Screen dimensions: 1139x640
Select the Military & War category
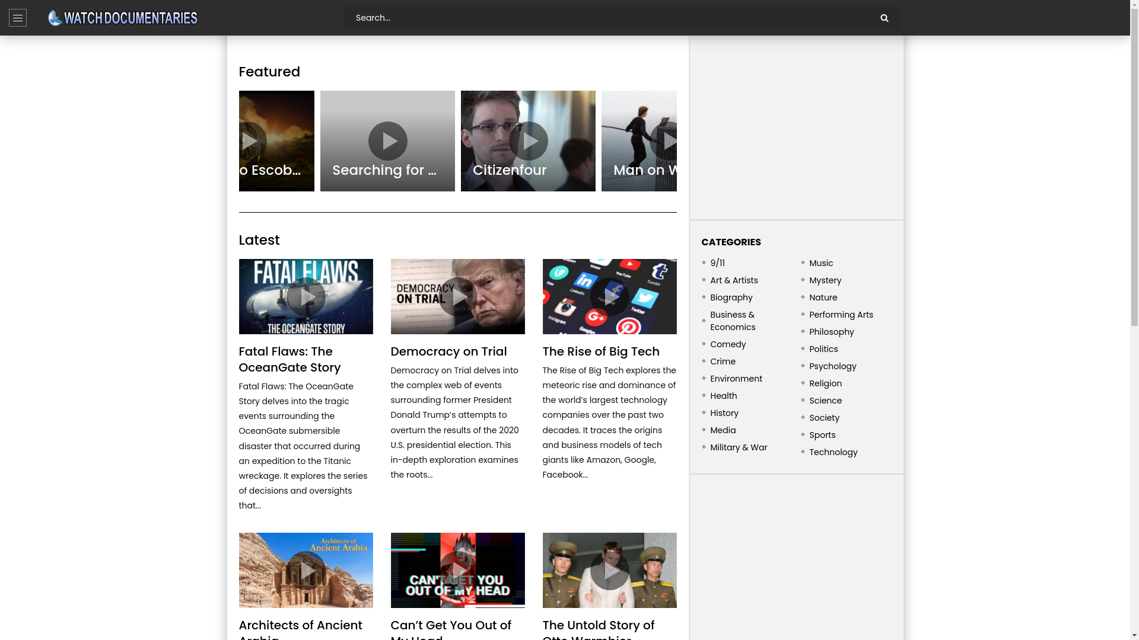[739, 447]
